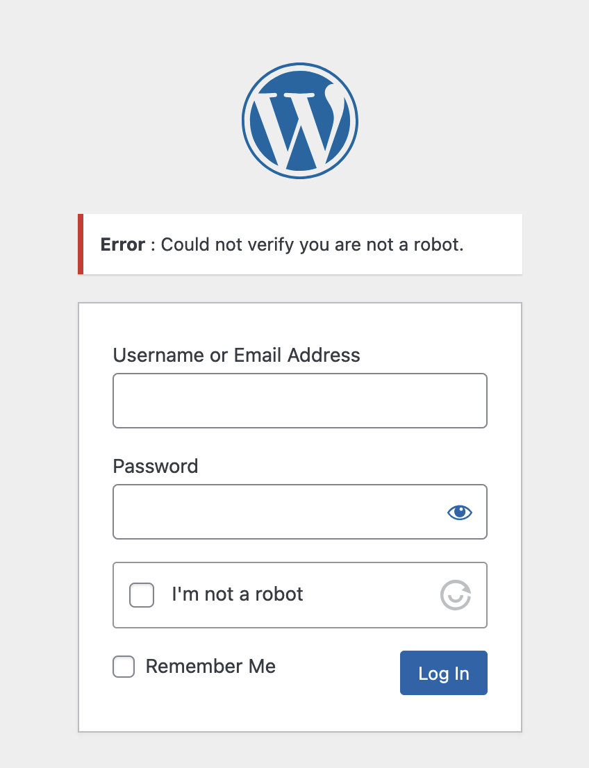Click the WordPress logo
This screenshot has width=589, height=768.
pyautogui.click(x=299, y=122)
